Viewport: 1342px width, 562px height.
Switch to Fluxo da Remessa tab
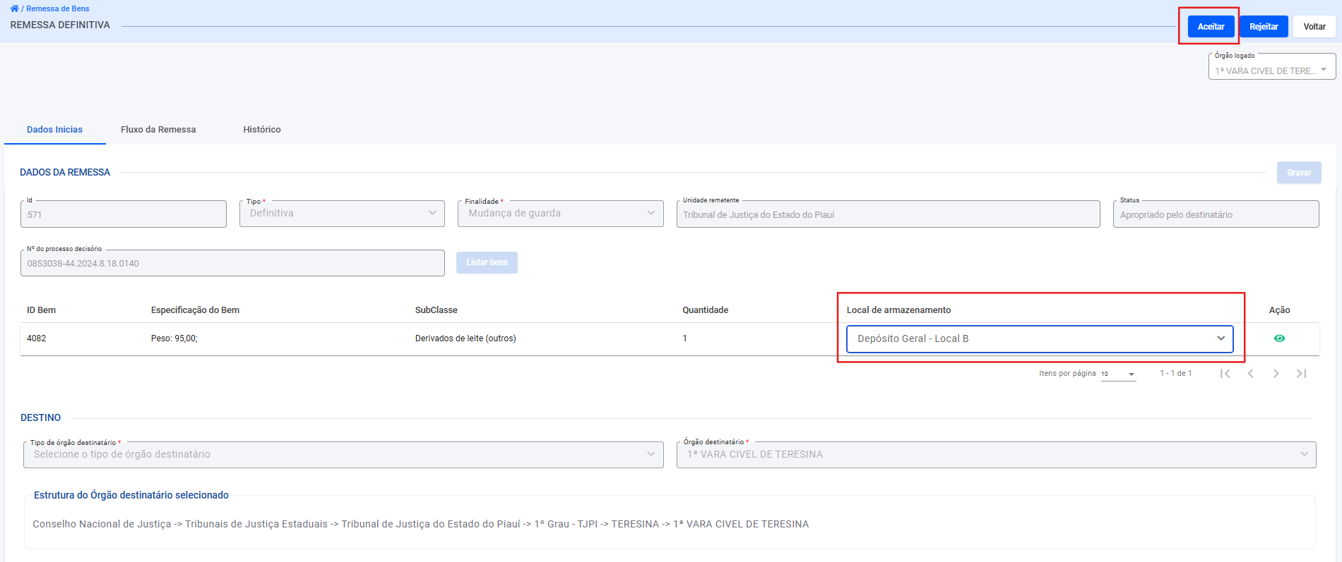point(158,130)
